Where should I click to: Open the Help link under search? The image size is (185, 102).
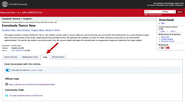[x=146, y=15]
